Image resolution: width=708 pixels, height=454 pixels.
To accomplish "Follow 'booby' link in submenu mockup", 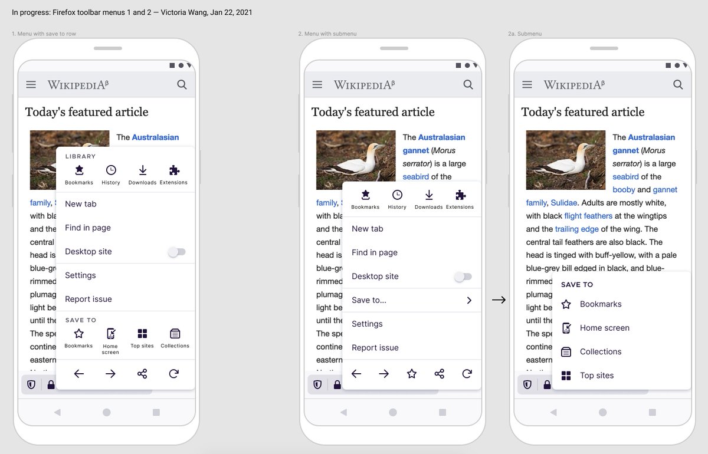I will 624,190.
